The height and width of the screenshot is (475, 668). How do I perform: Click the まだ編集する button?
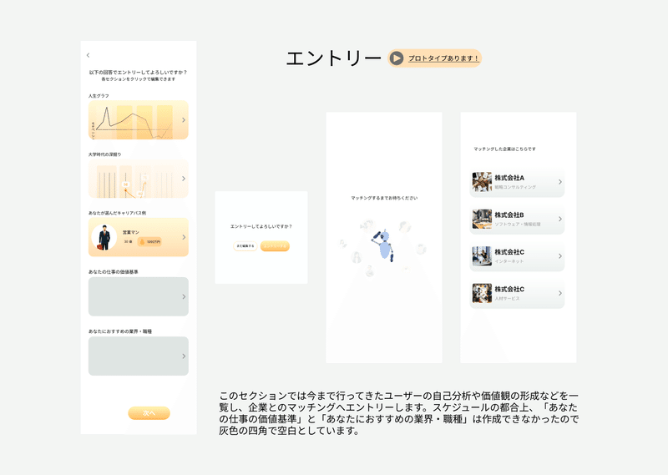pyautogui.click(x=245, y=246)
